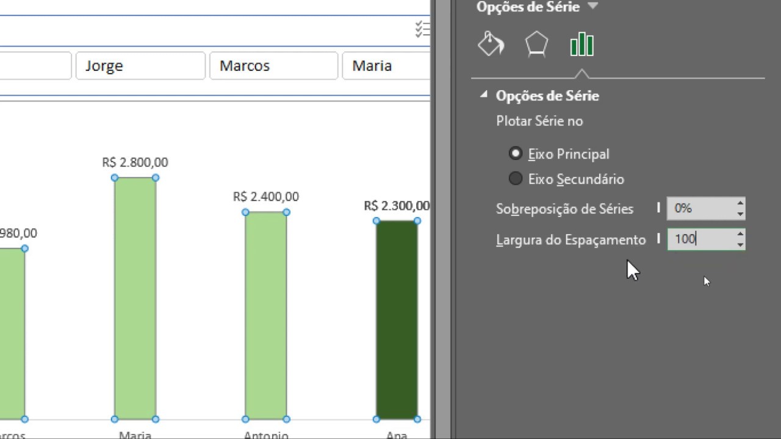Select the light green Maria bar
This screenshot has width=781, height=439.
coord(135,298)
